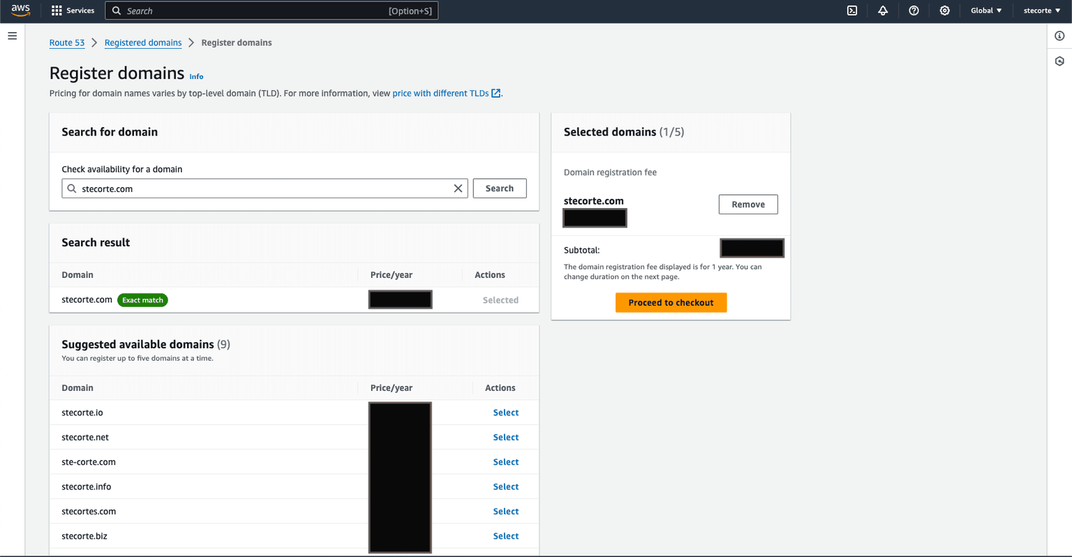The height and width of the screenshot is (557, 1072).
Task: Click Proceed to checkout
Action: coord(671,303)
